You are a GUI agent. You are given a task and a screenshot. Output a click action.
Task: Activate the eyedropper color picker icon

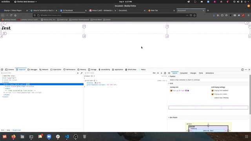point(81,73)
